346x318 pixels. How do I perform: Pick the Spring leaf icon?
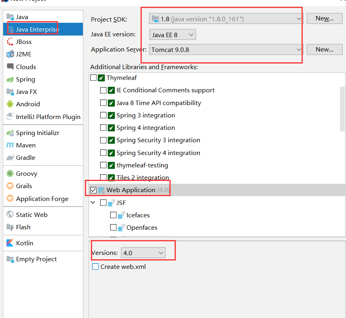10,79
